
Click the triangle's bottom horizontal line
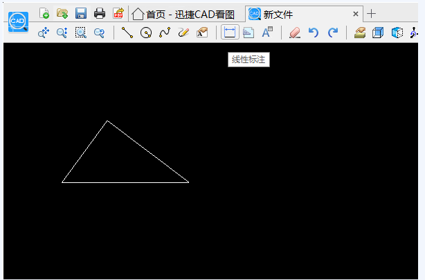125,182
